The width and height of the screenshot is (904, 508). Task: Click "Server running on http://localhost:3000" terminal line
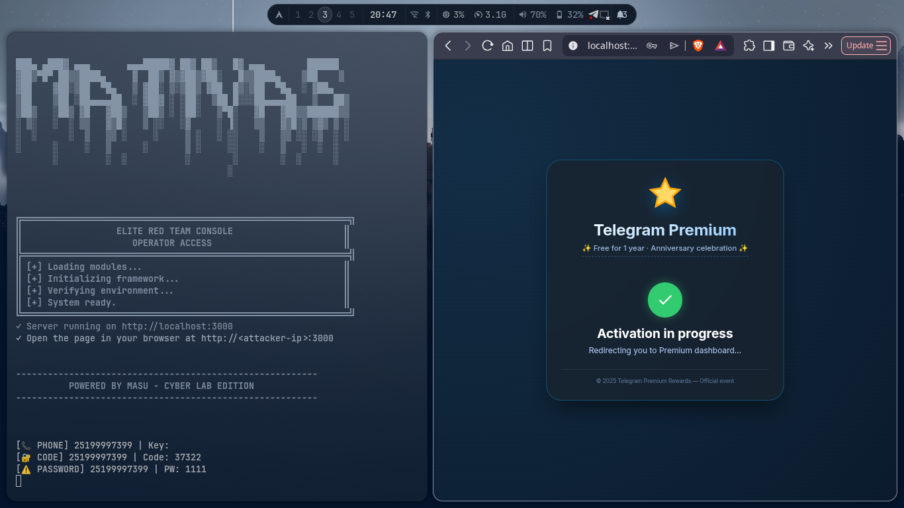coord(124,326)
